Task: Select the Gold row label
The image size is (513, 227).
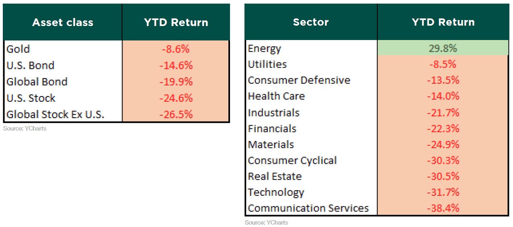Action: pyautogui.click(x=18, y=49)
